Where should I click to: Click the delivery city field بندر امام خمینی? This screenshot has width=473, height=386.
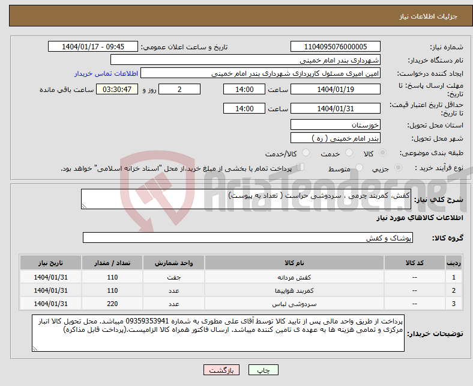point(335,138)
